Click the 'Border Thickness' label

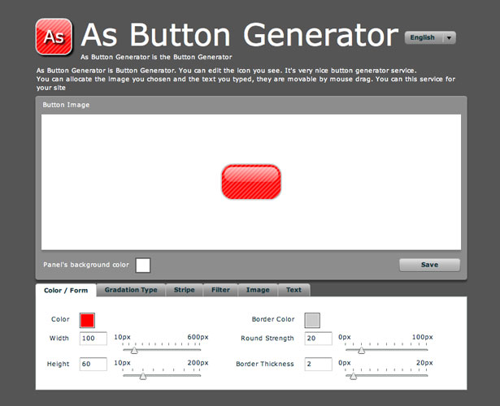(265, 364)
